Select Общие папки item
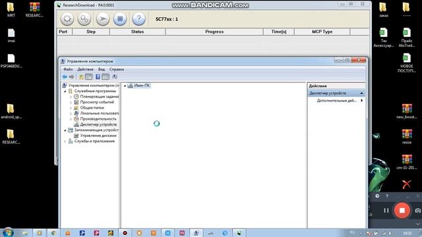 click(92, 108)
